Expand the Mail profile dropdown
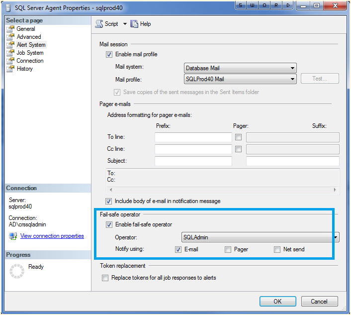The image size is (351, 315). [x=240, y=79]
